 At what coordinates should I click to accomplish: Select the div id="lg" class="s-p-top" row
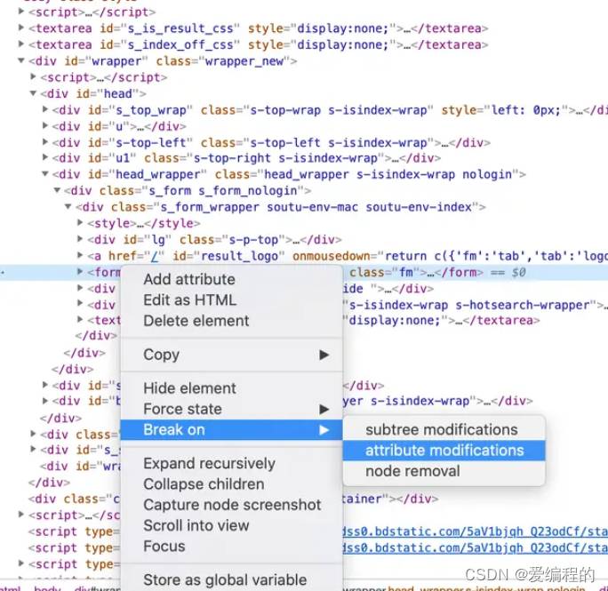coord(214,240)
